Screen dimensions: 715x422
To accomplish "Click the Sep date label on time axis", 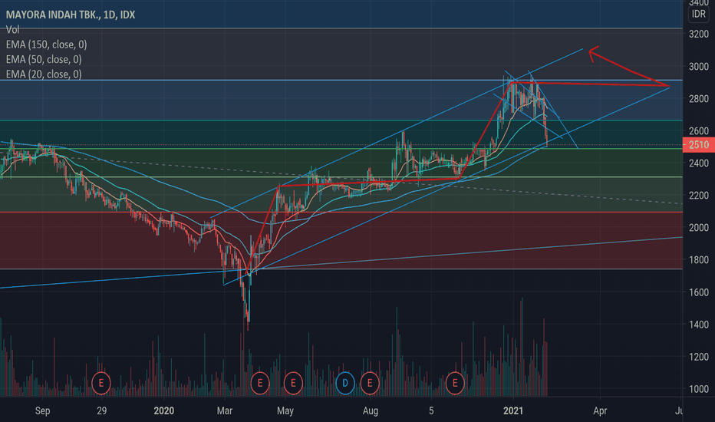I will (x=42, y=410).
